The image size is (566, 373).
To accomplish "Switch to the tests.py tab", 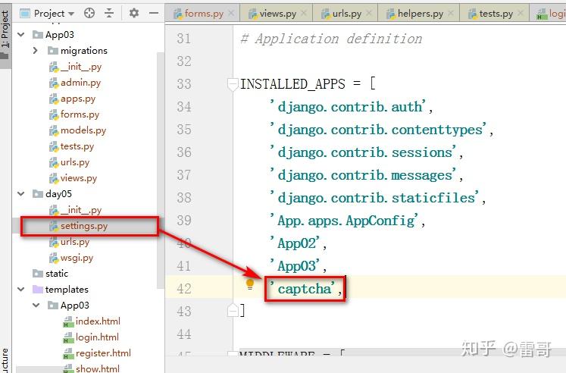I will coord(495,14).
